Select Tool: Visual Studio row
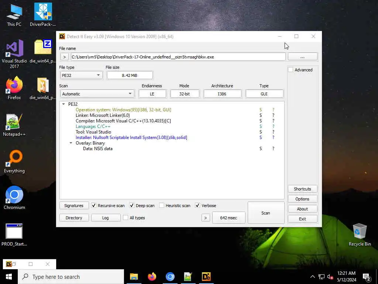This screenshot has height=284, width=378. coord(93,132)
